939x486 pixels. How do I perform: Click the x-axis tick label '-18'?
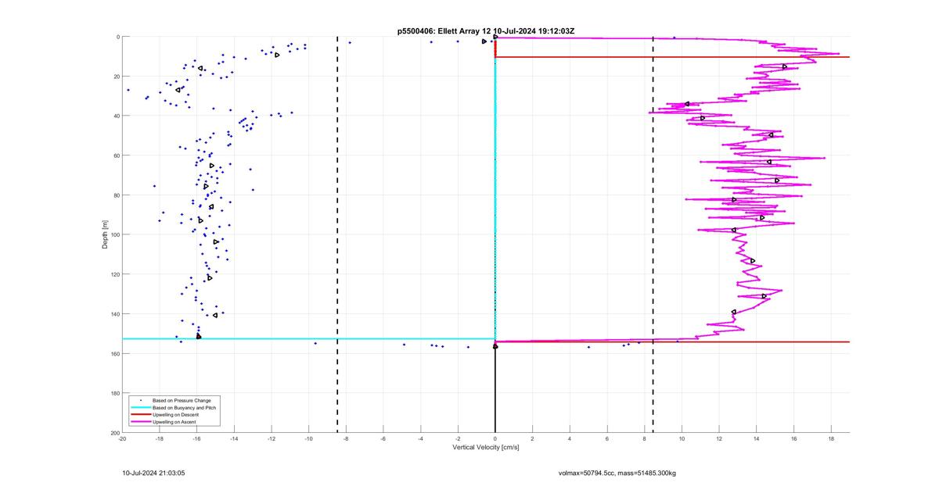[x=160, y=439]
